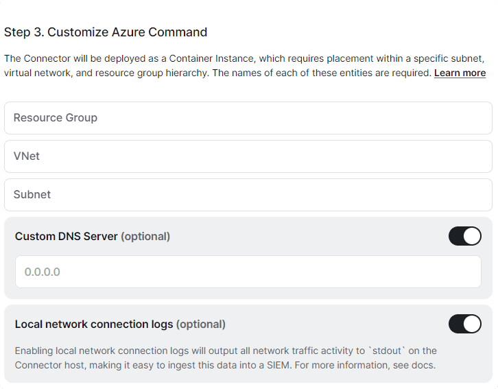Toggle the Custom DNS Server switch

coord(464,236)
